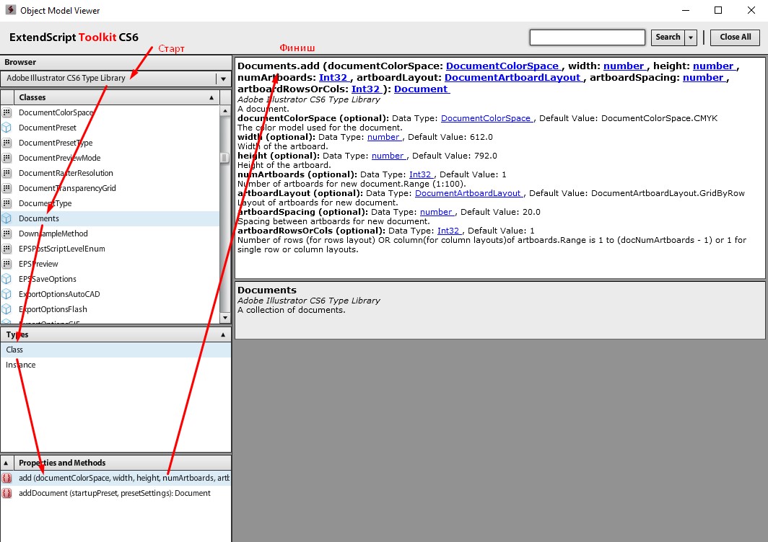Open DocumentColorSpace link in documentColorSpace (optional) line
Screen dimensions: 768x542
coord(486,118)
